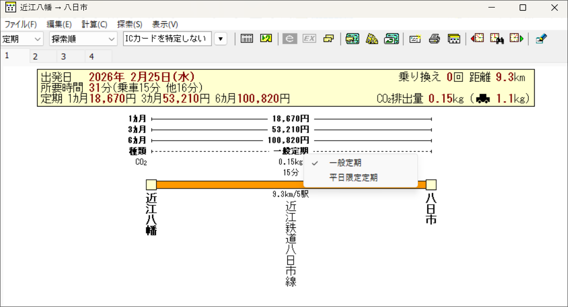
Task: Open the 表示(V) menu
Action: (165, 24)
